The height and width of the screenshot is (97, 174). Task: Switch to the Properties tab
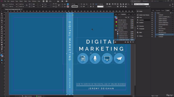[158, 11]
